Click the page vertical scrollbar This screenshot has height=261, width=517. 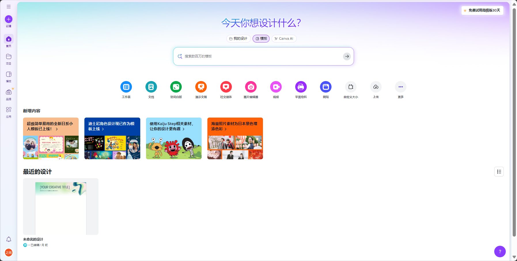pos(514,122)
